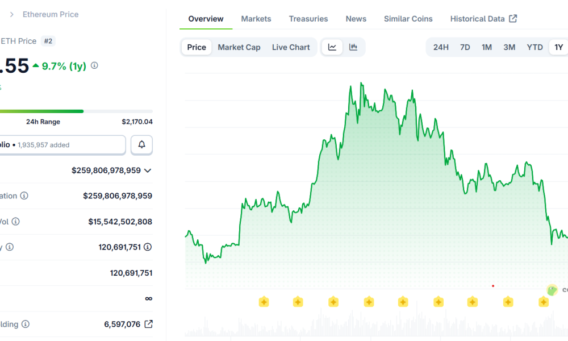Open the Historical Data page
This screenshot has width=568, height=341.
(479, 19)
